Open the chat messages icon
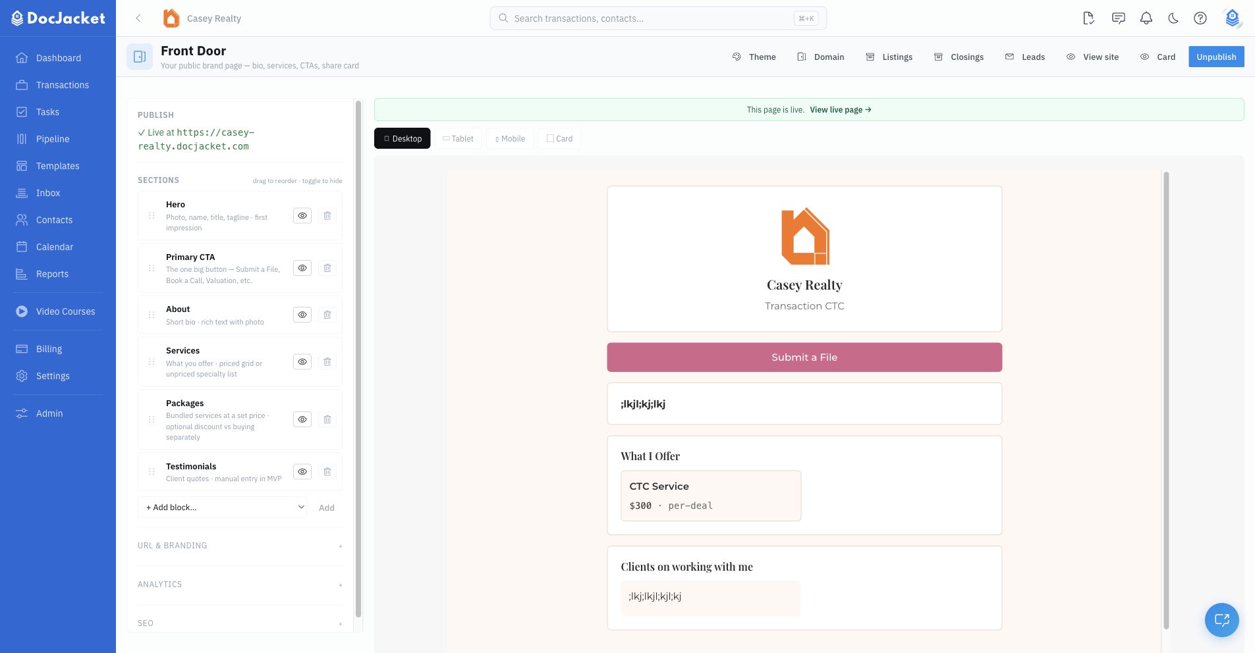Image resolution: width=1255 pixels, height=653 pixels. [x=1118, y=18]
